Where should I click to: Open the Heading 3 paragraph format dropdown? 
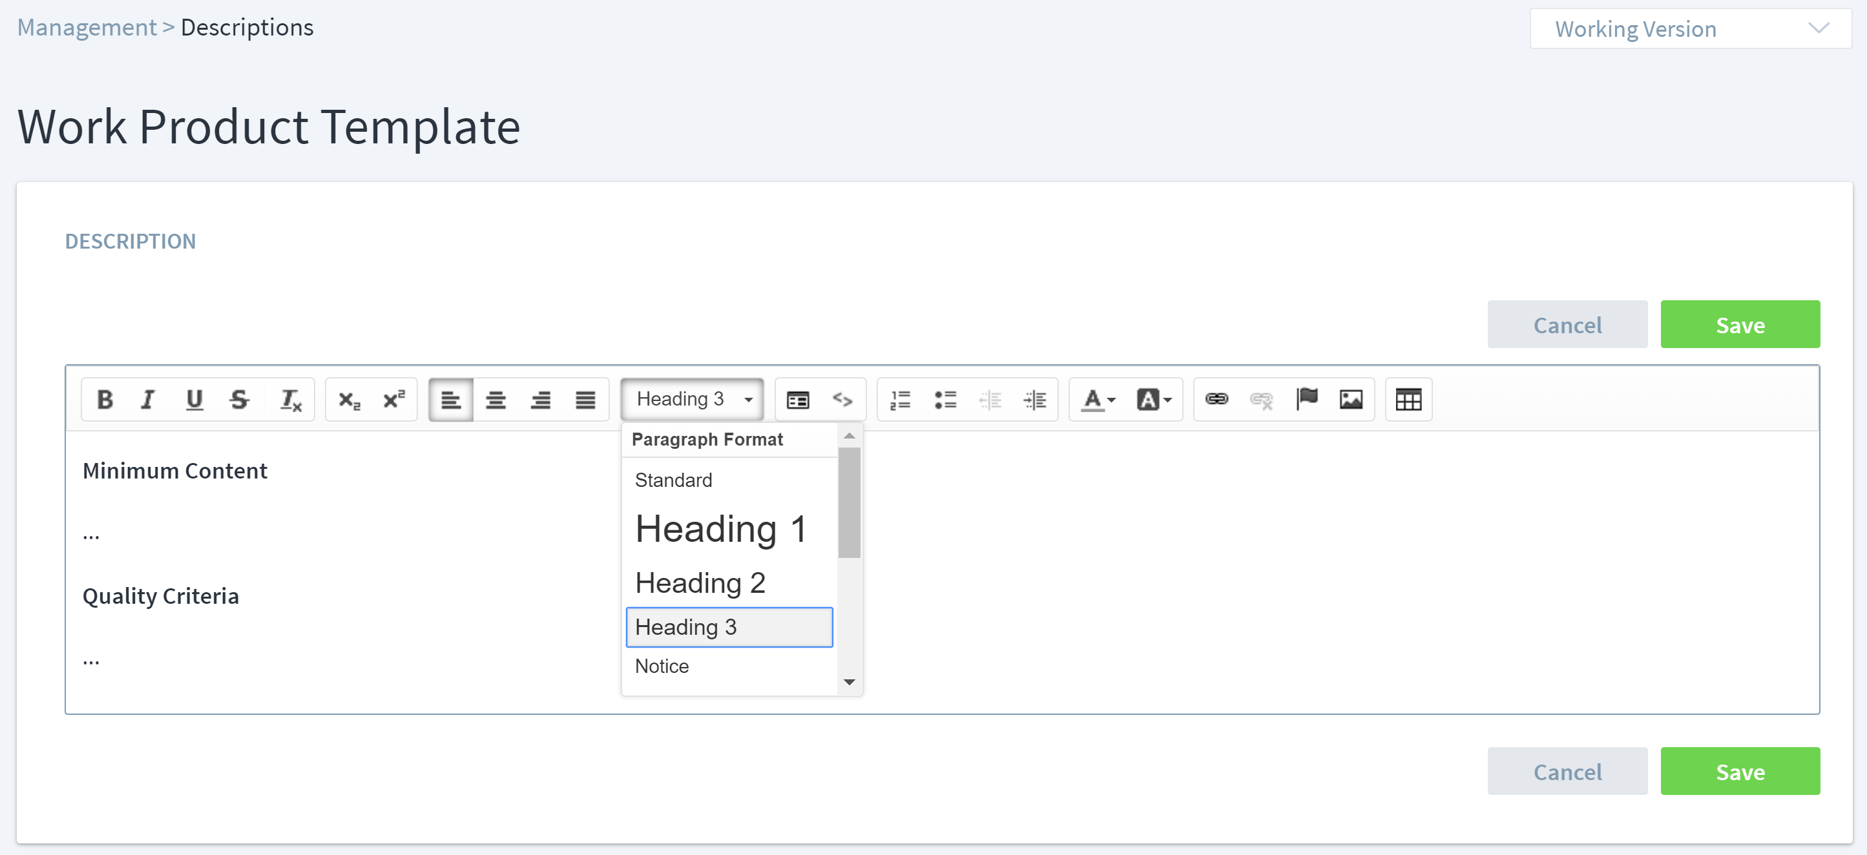tap(692, 399)
